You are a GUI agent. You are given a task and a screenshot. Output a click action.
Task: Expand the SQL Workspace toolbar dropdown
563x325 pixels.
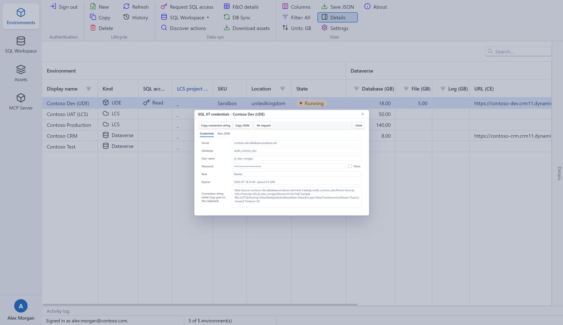pyautogui.click(x=185, y=17)
